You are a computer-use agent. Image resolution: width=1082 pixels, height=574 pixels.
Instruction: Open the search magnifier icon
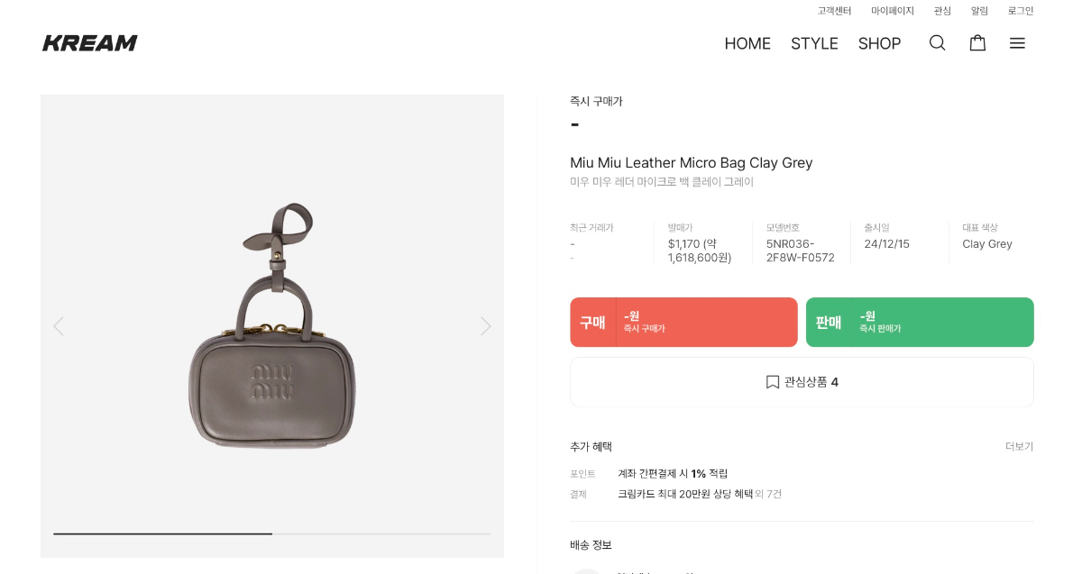(938, 43)
